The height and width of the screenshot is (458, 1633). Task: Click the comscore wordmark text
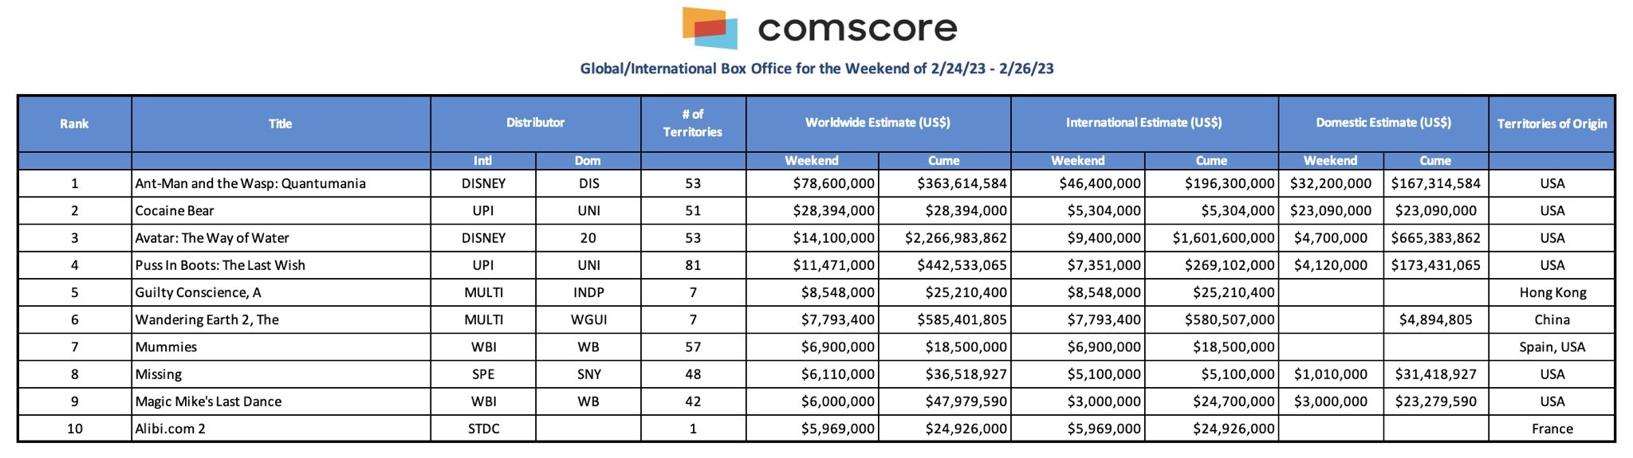pyautogui.click(x=857, y=29)
